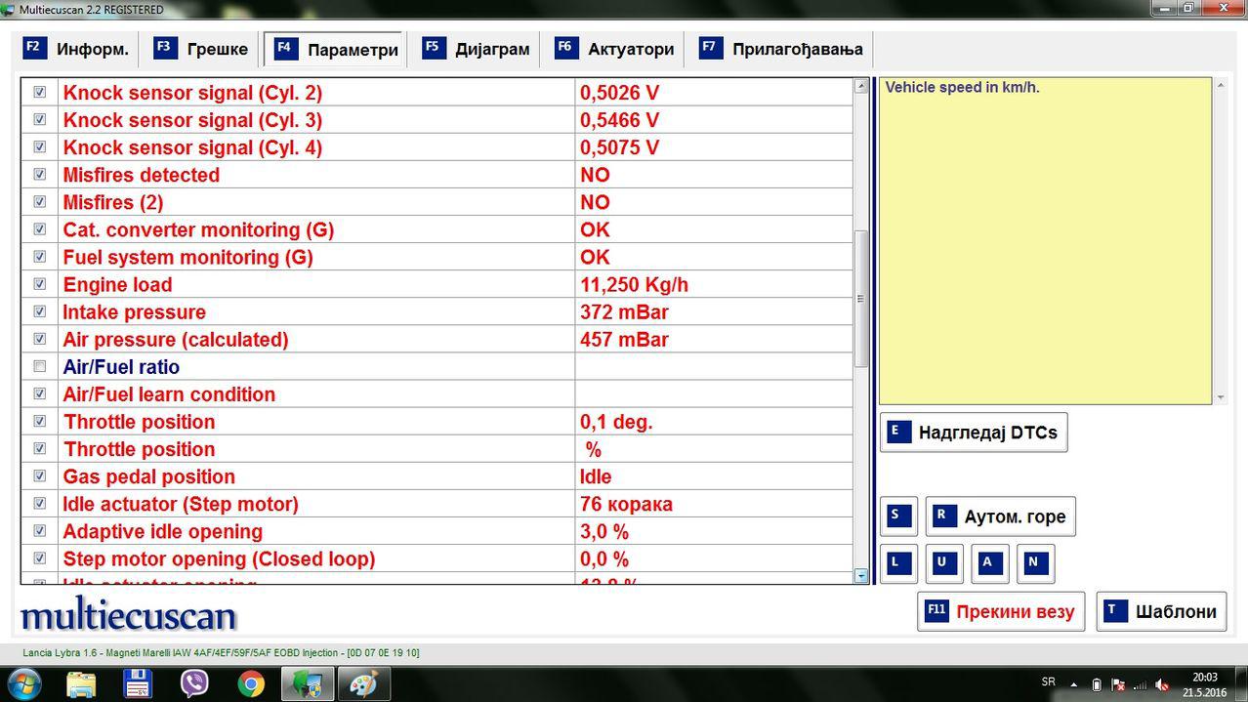Click the 'Idle' gas pedal value
The height and width of the screenshot is (702, 1248).
coord(596,476)
